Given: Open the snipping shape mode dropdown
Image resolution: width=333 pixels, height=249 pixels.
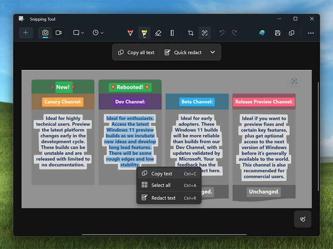Looking at the screenshot, I should tap(79, 33).
